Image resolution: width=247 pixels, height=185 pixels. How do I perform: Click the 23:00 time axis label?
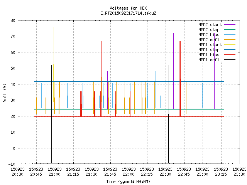click(x=202, y=174)
